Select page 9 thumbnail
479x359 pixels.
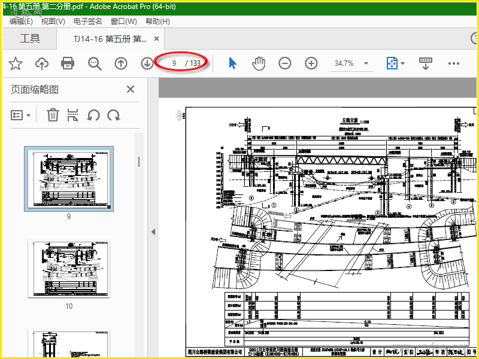[69, 179]
